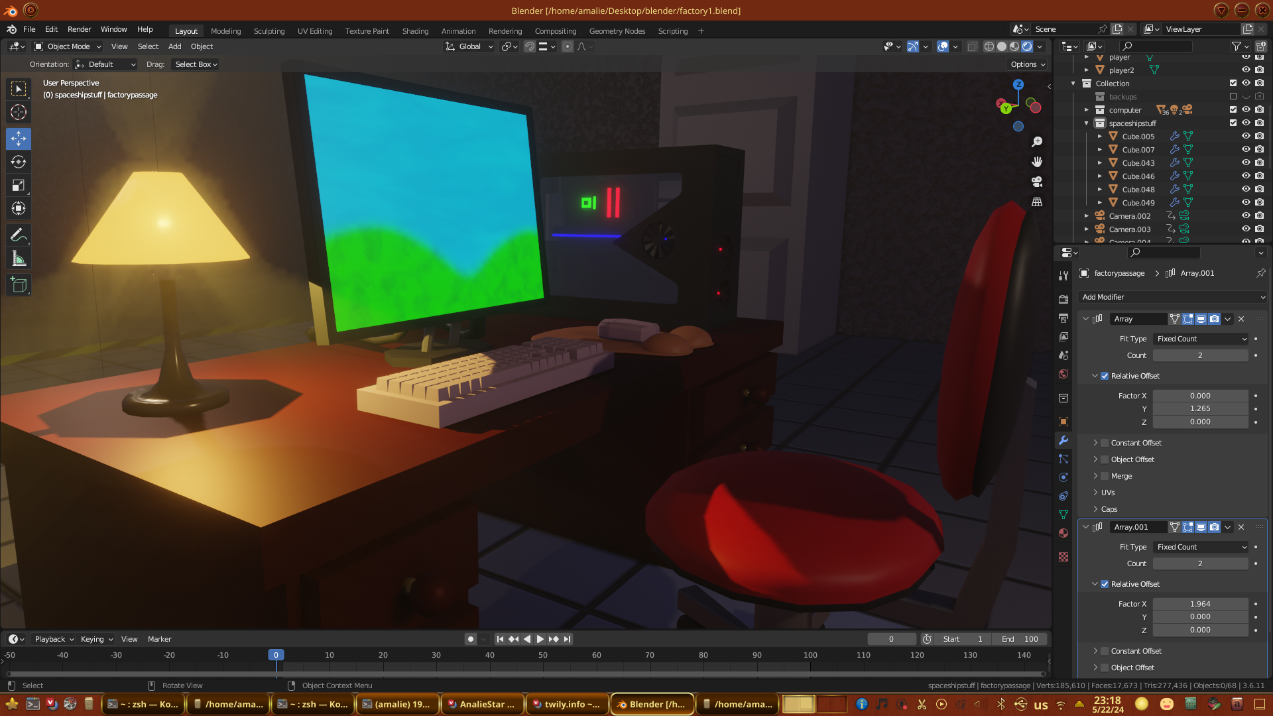Select the Rotate tool
This screenshot has height=716, width=1273.
19,162
